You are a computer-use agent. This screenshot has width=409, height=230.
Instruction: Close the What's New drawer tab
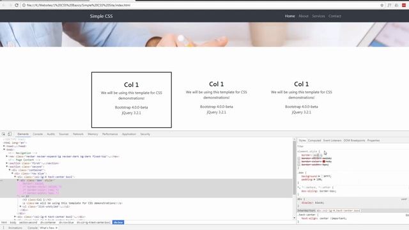pos(56,228)
